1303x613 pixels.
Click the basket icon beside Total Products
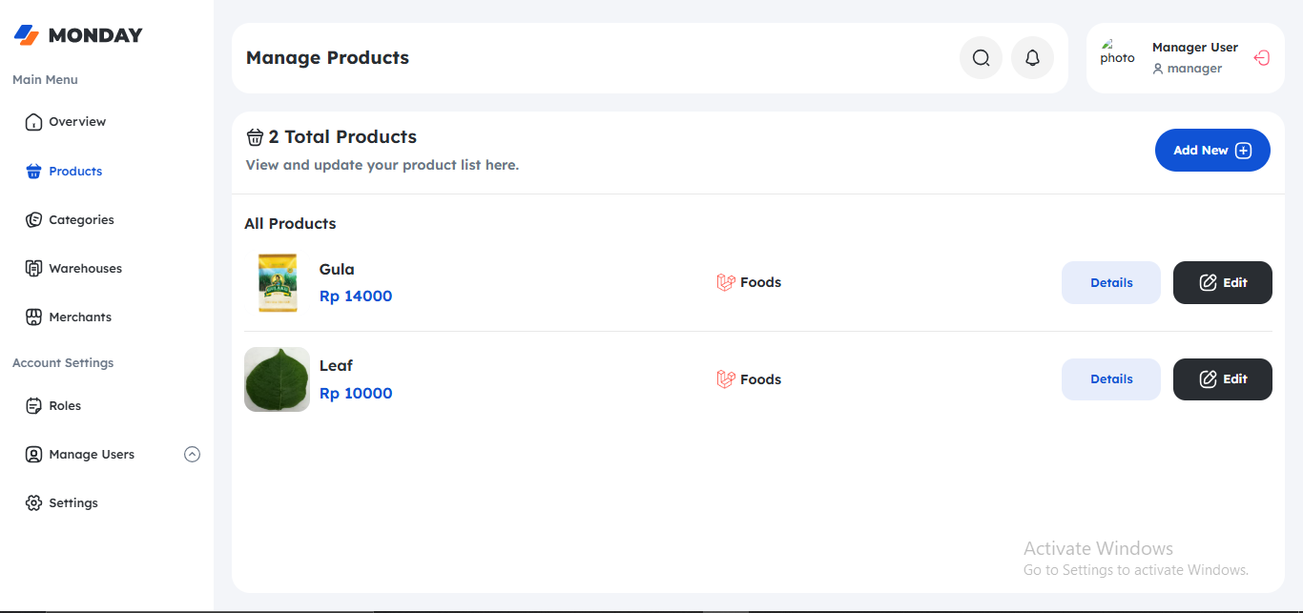click(x=255, y=137)
